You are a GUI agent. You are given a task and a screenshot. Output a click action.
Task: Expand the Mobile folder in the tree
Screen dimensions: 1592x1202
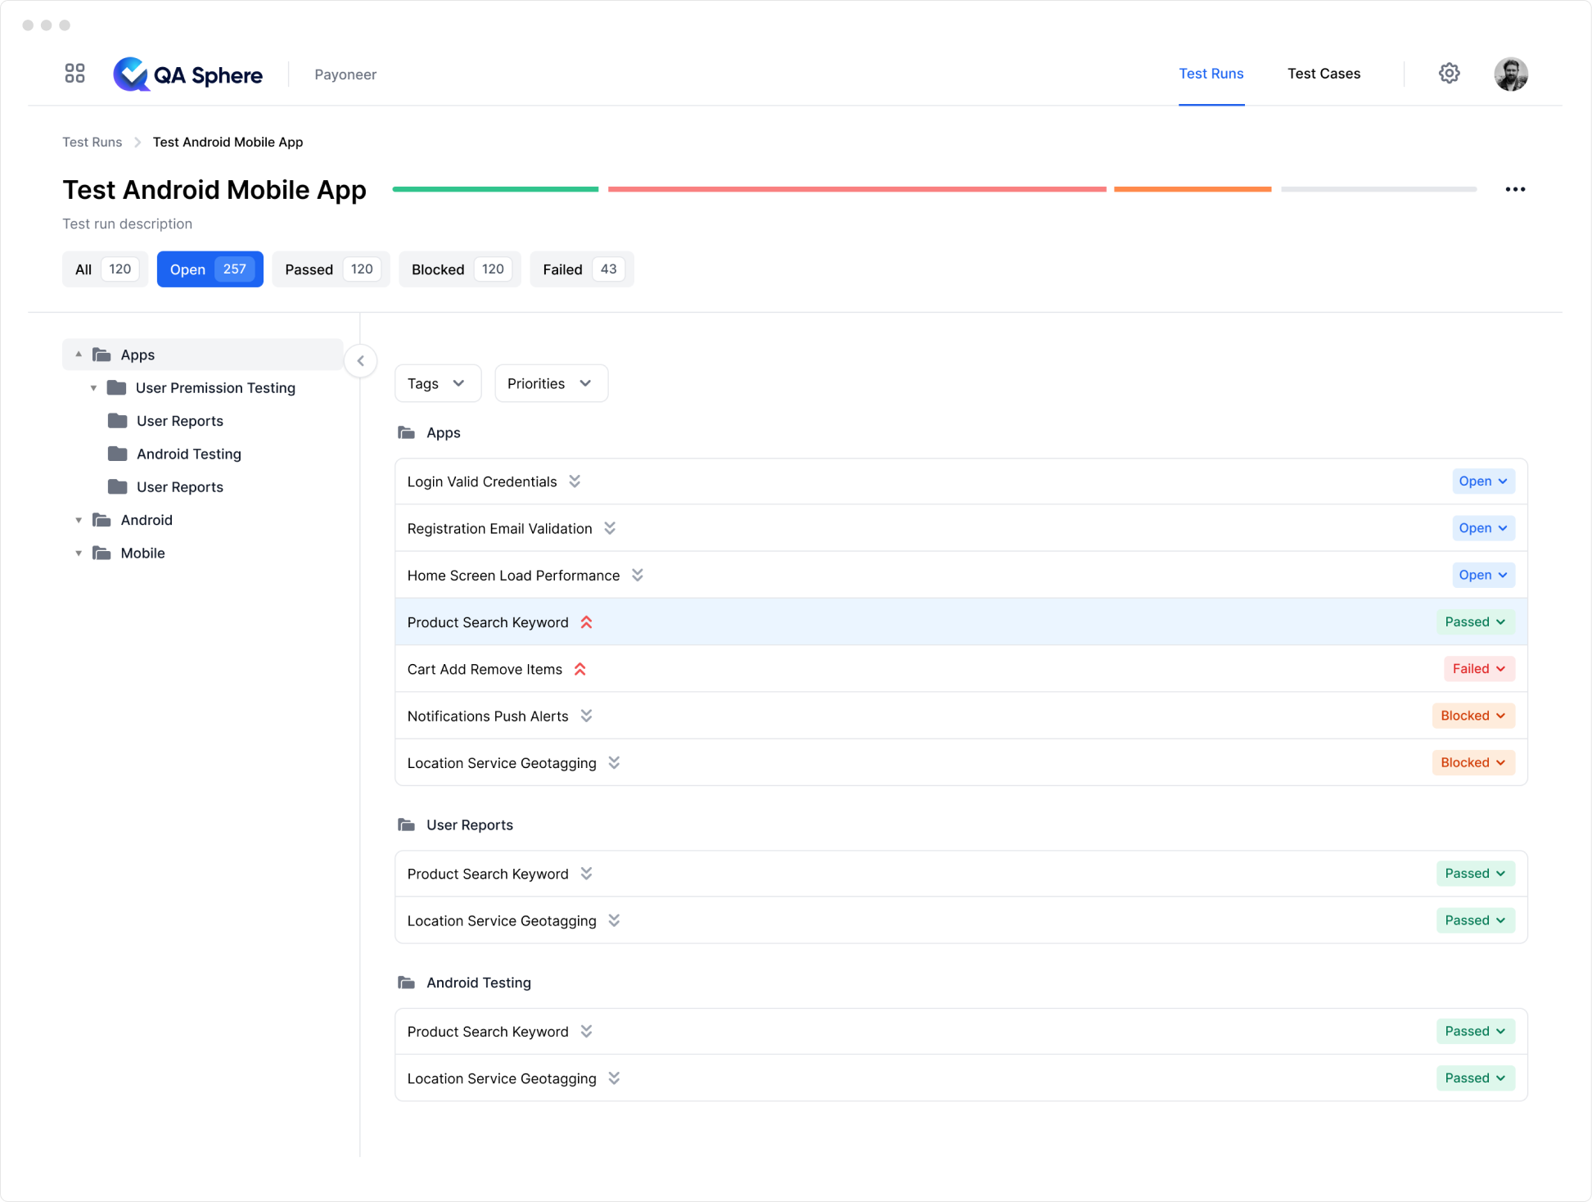point(79,554)
